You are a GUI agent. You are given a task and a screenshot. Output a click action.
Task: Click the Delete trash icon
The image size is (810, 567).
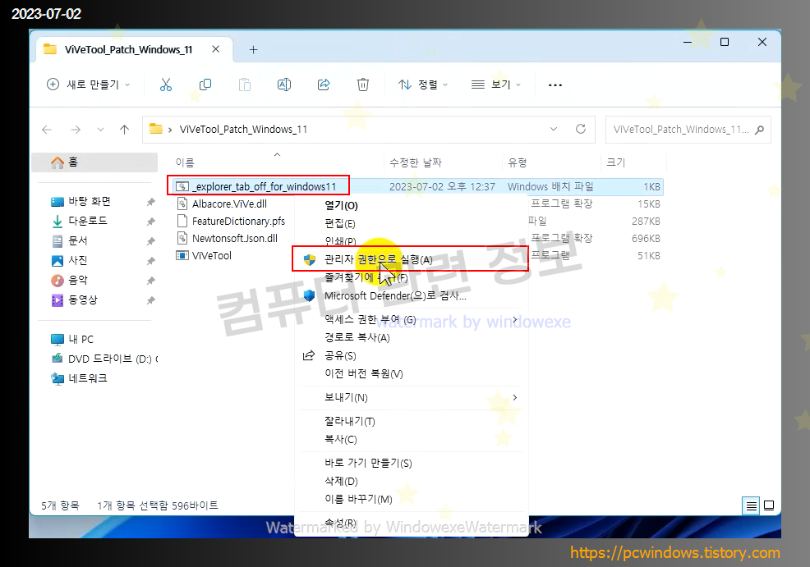(363, 85)
